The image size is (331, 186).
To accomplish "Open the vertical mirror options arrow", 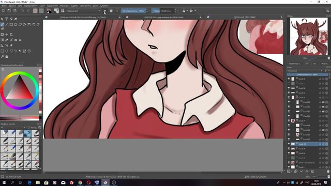I will point(195,11).
